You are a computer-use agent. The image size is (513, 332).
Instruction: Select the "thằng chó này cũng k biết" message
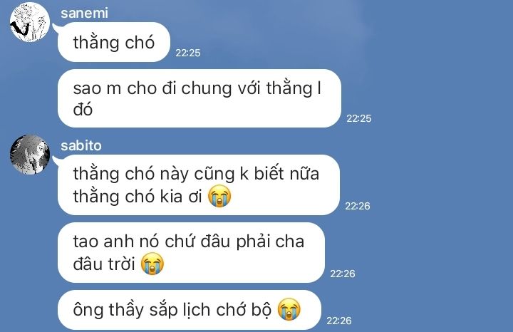199,185
